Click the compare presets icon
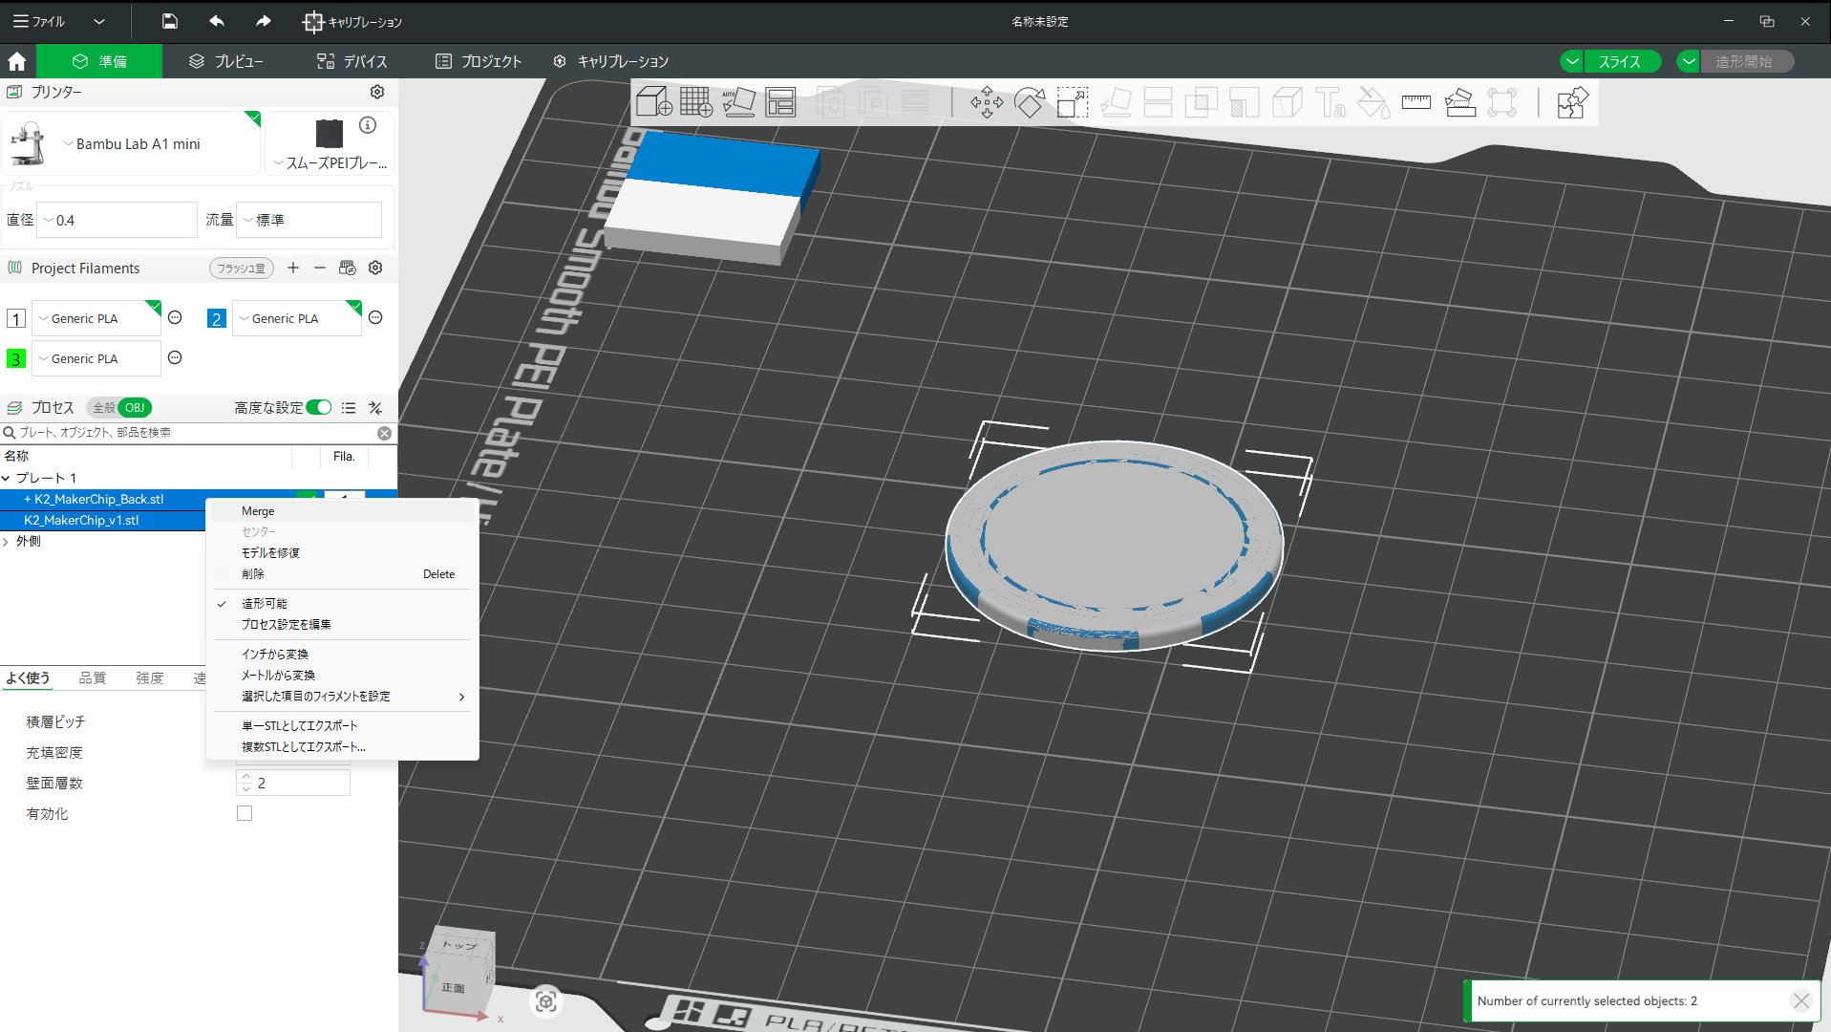 [375, 408]
